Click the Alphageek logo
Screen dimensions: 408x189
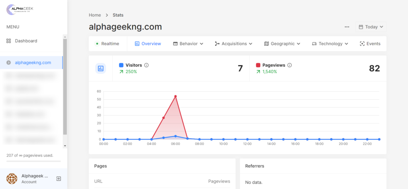(20, 10)
